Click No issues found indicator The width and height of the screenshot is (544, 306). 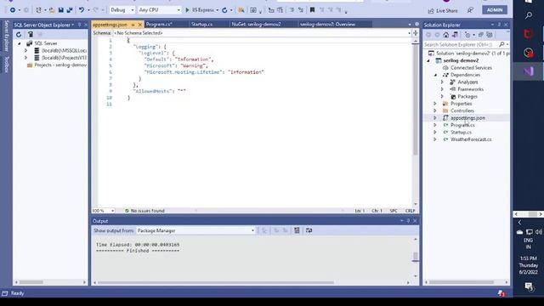click(144, 211)
